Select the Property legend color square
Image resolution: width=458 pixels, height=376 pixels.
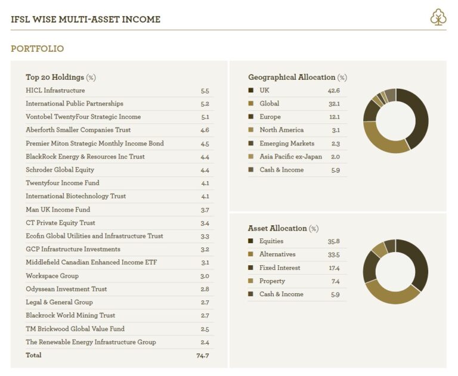251,281
